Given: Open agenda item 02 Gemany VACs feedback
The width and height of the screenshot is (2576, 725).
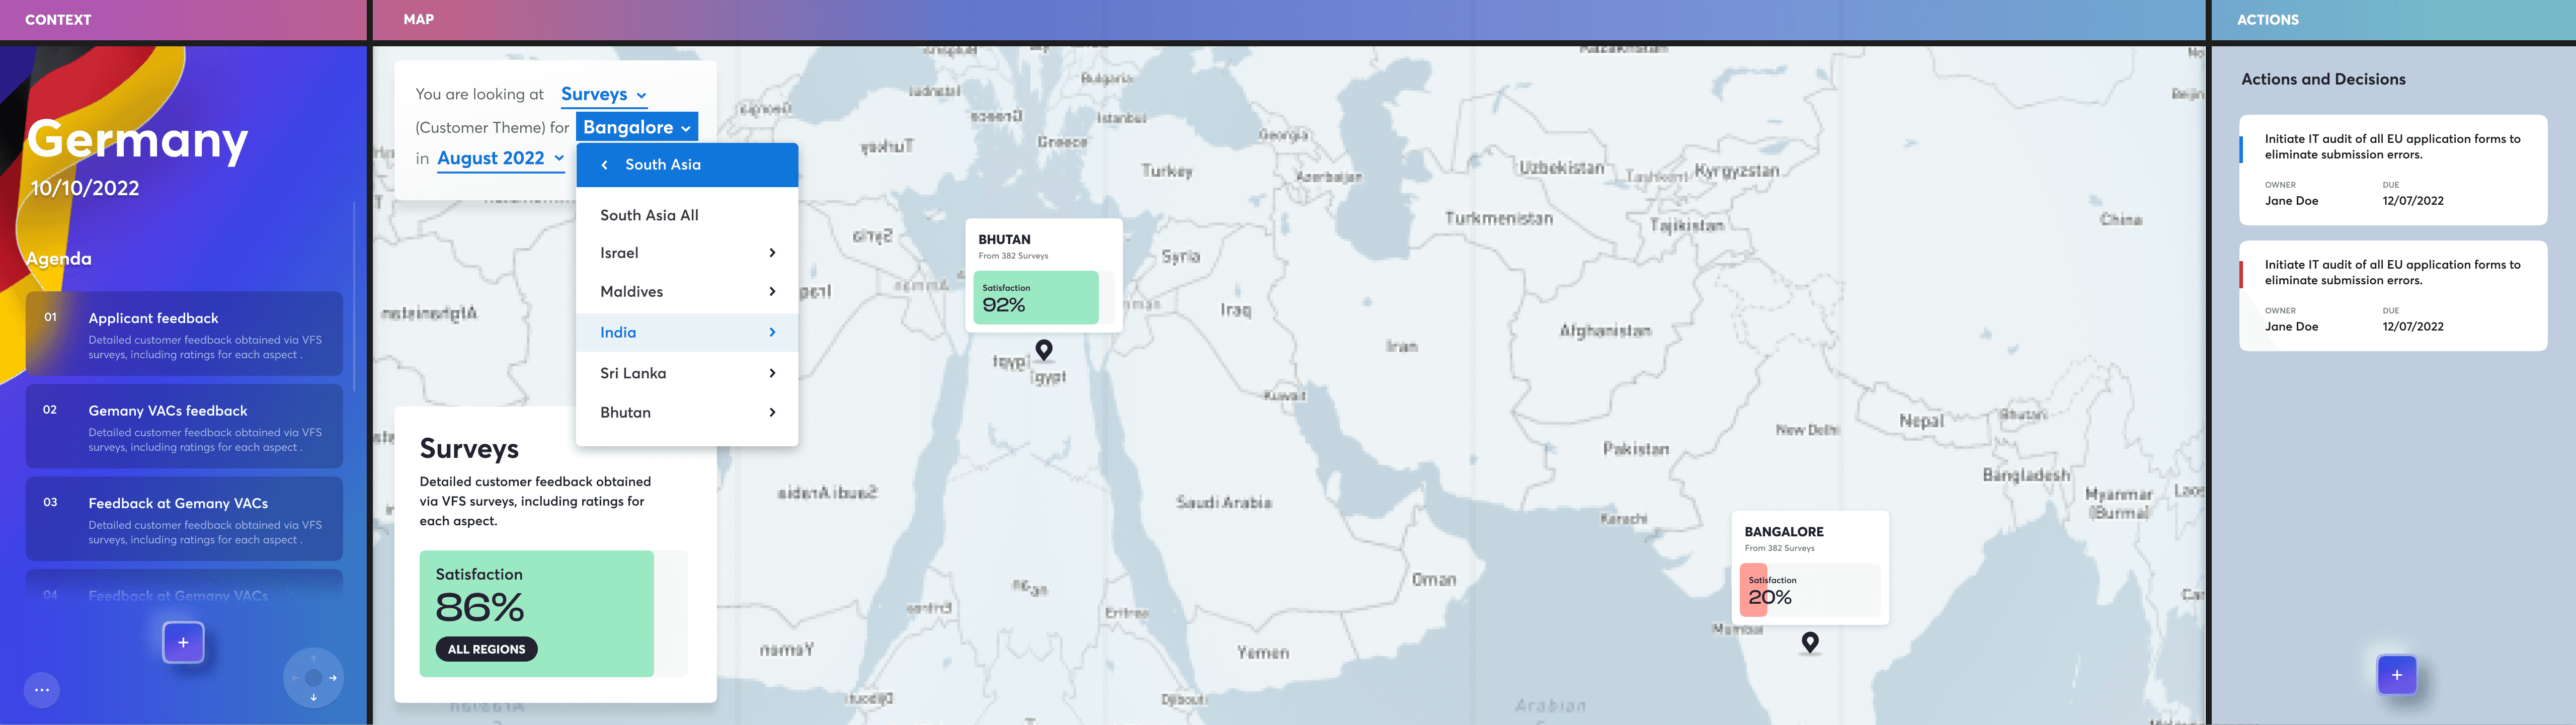Looking at the screenshot, I should click(x=184, y=426).
